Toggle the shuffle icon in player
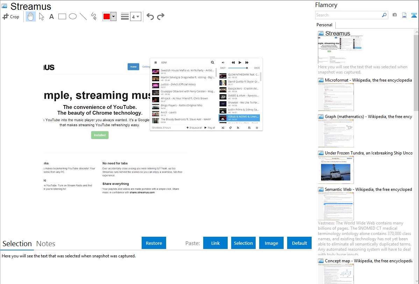 pos(223,128)
